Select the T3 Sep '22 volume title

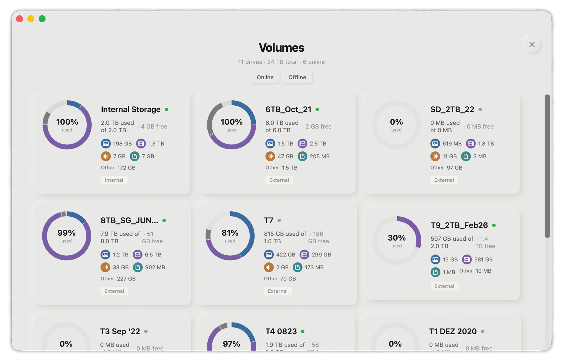pos(120,331)
